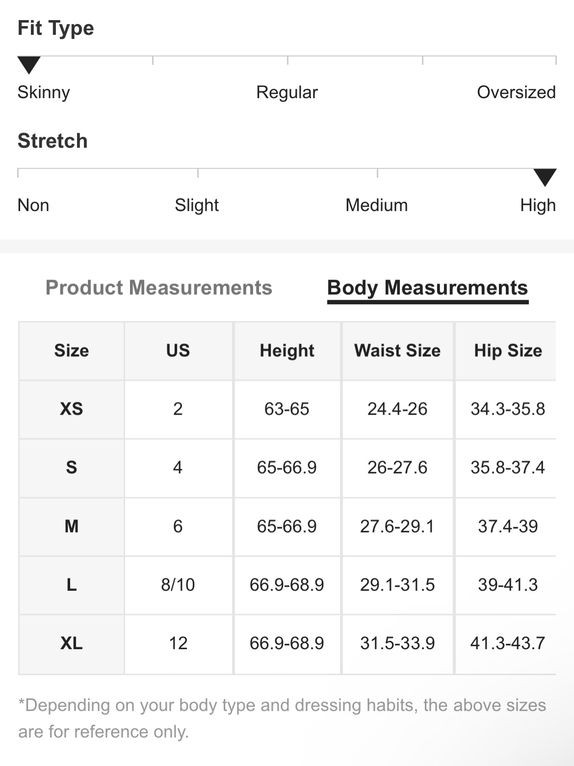The image size is (574, 766).
Task: Click the Regular fit label
Action: tap(287, 92)
